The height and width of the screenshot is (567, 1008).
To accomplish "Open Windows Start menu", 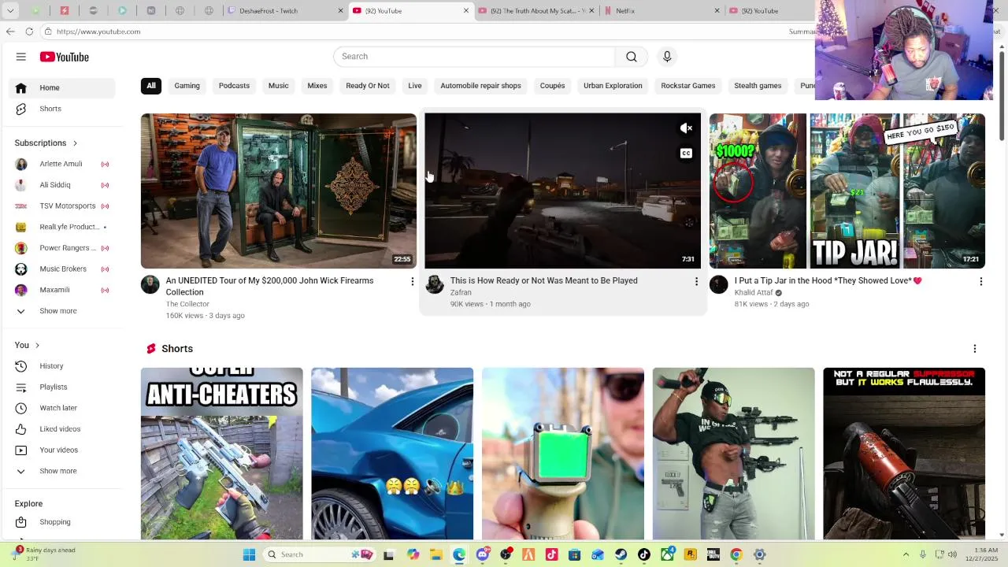I will [x=249, y=554].
